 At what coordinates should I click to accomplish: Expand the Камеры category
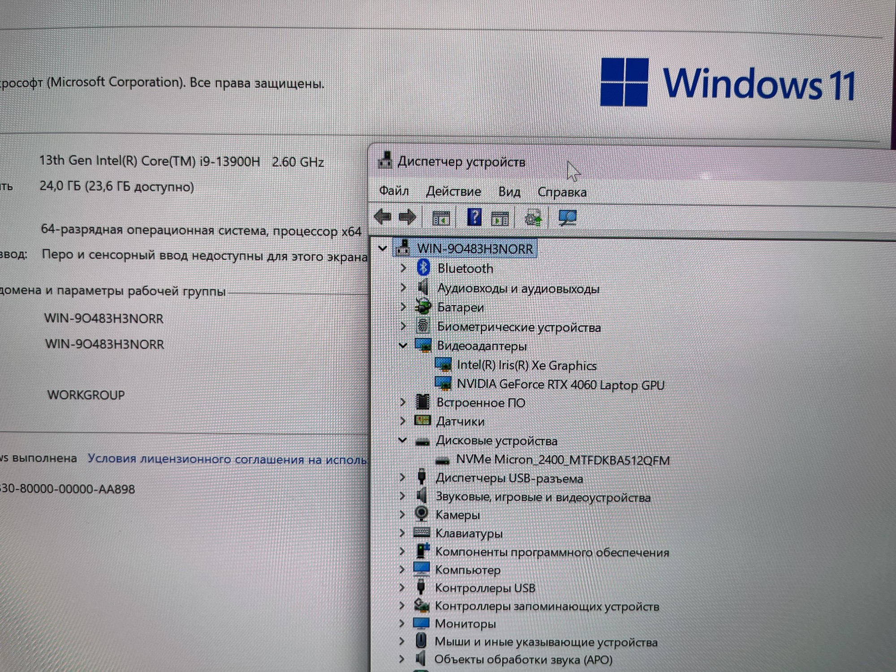pos(402,515)
